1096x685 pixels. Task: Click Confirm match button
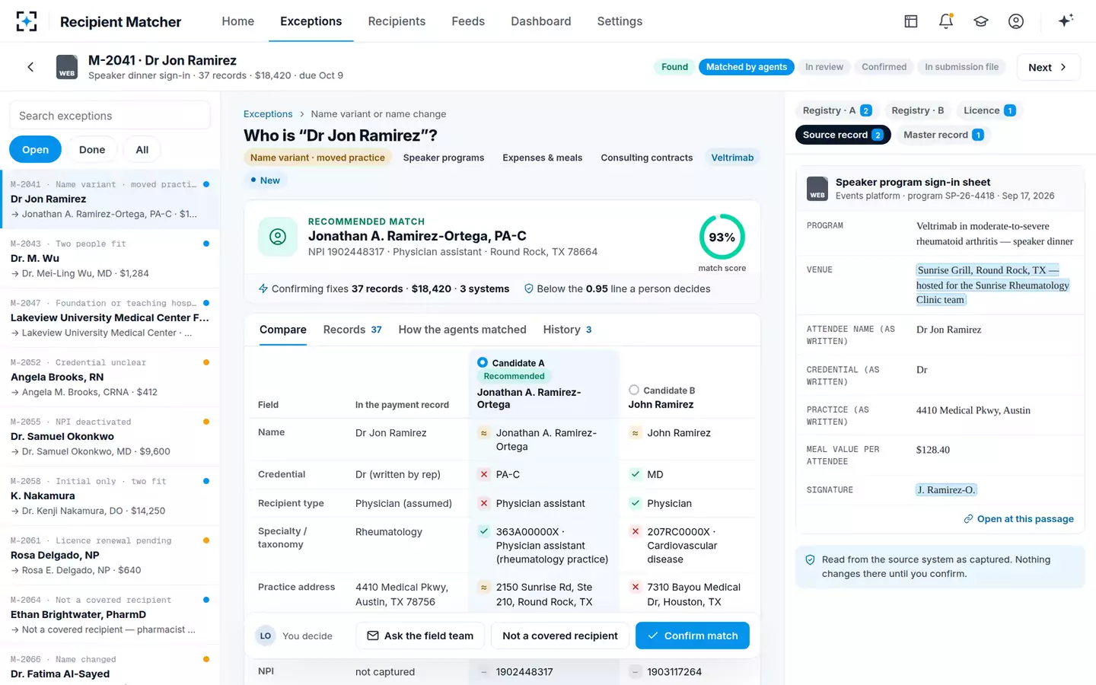click(x=692, y=636)
